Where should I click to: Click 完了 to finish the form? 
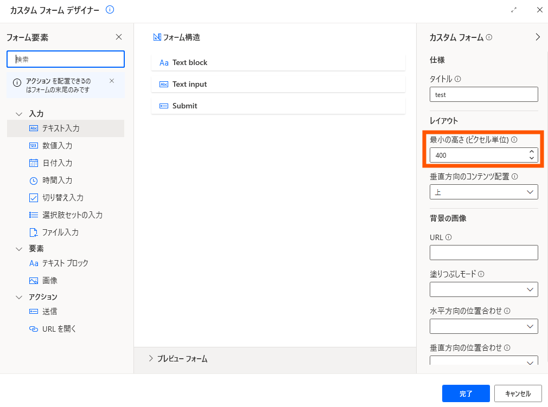(x=466, y=394)
